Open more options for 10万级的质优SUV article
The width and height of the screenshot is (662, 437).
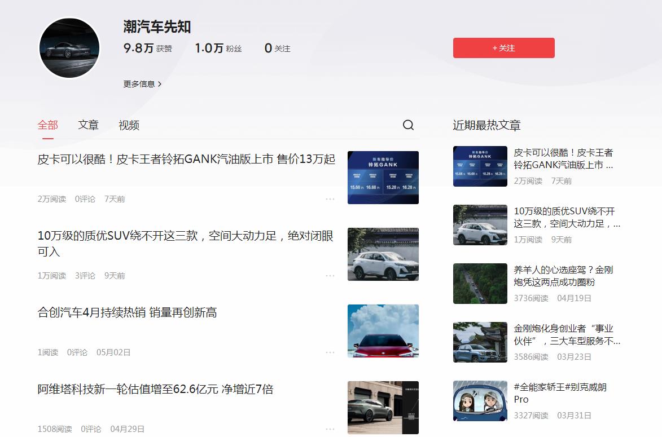(330, 275)
